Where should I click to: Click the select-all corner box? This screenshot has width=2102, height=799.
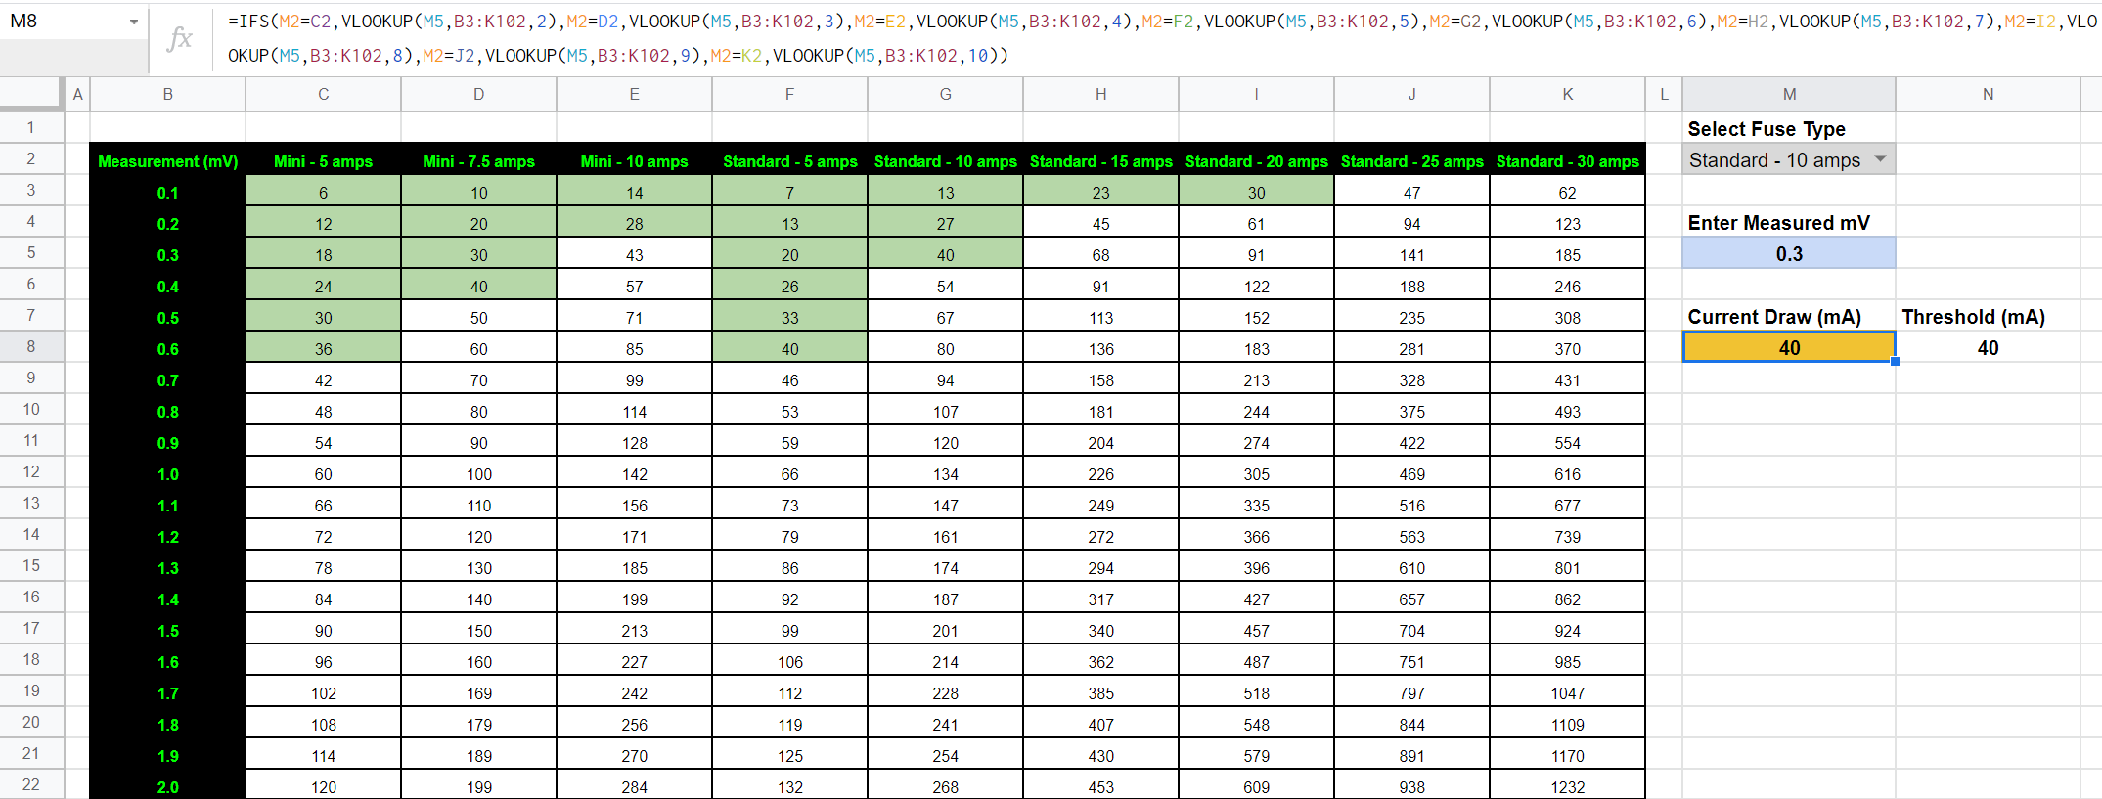coord(32,94)
